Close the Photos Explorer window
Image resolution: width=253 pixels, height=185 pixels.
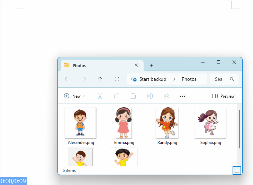coord(234,62)
